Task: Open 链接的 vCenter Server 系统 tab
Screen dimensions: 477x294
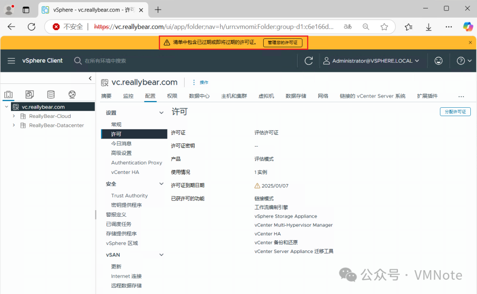Action: point(372,96)
